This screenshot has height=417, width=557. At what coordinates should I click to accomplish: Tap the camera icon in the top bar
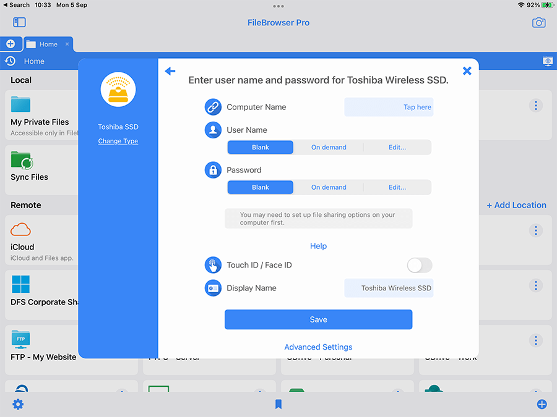[538, 23]
